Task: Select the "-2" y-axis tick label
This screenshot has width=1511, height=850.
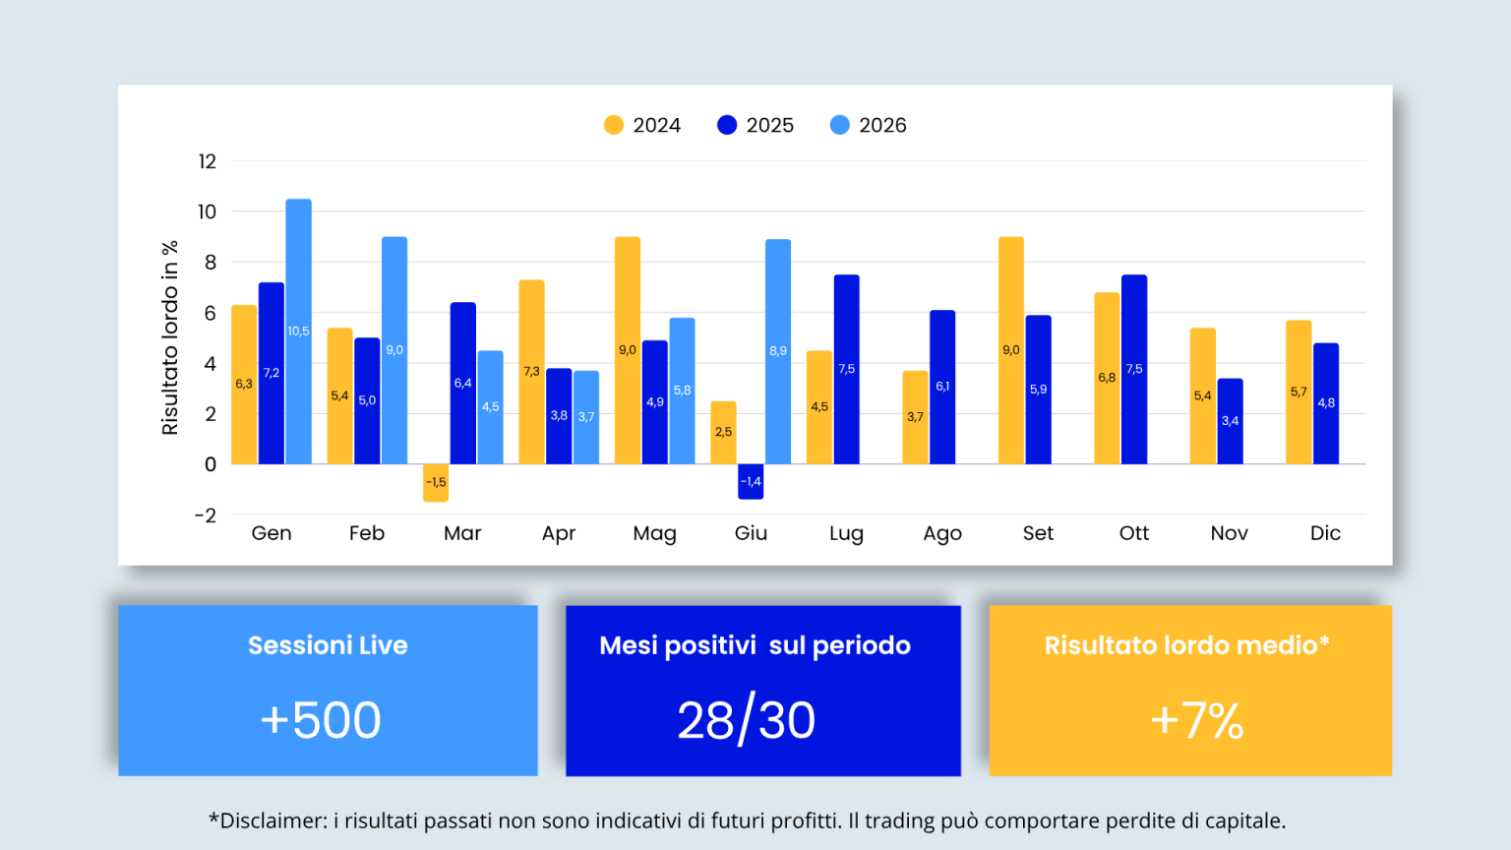Action: tap(205, 516)
